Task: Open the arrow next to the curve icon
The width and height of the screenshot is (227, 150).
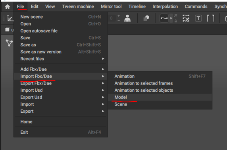Action: [x=171, y=18]
